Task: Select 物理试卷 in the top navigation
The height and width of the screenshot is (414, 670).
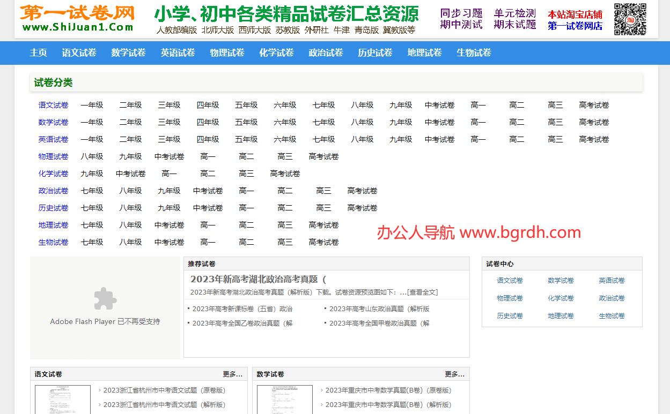Action: pyautogui.click(x=227, y=52)
